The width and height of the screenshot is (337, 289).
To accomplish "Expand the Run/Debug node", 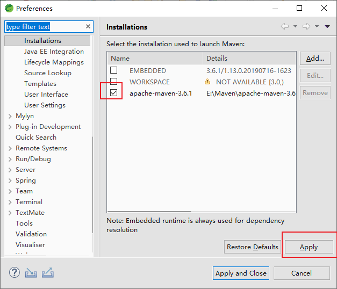I will pyautogui.click(x=10, y=159).
